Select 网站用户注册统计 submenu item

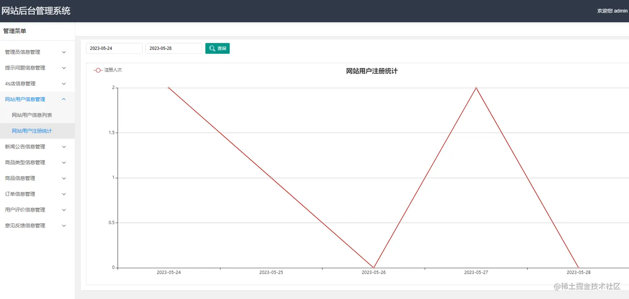(x=37, y=131)
